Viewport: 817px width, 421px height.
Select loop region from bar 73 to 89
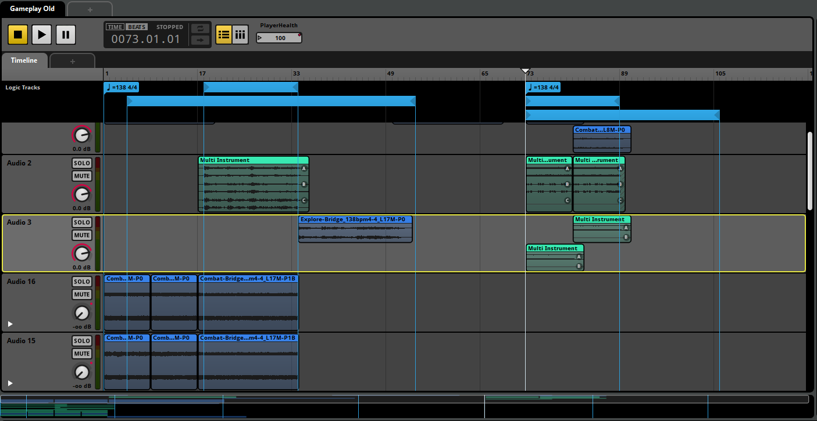(x=572, y=102)
